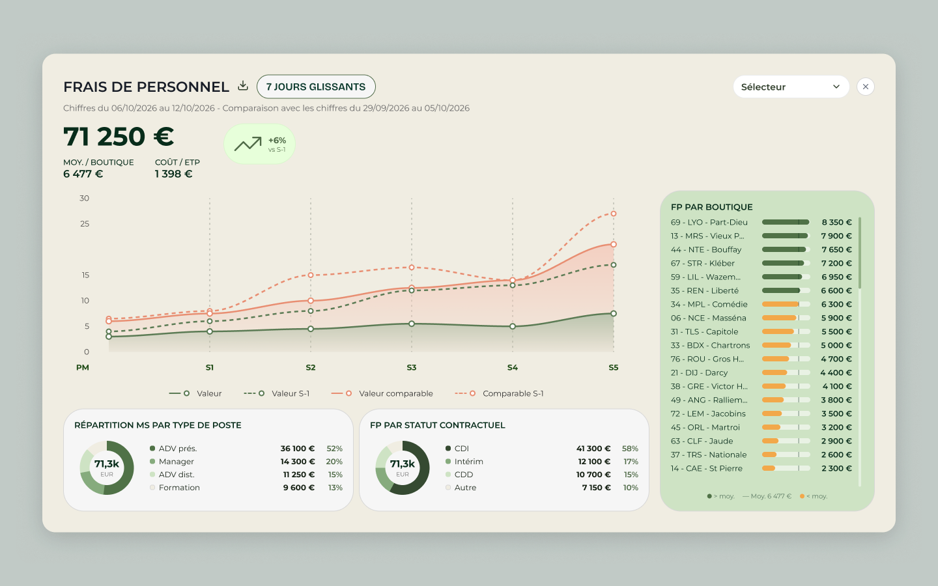This screenshot has height=586, width=938.
Task: Open the Sélecteur dropdown
Action: [x=791, y=87]
